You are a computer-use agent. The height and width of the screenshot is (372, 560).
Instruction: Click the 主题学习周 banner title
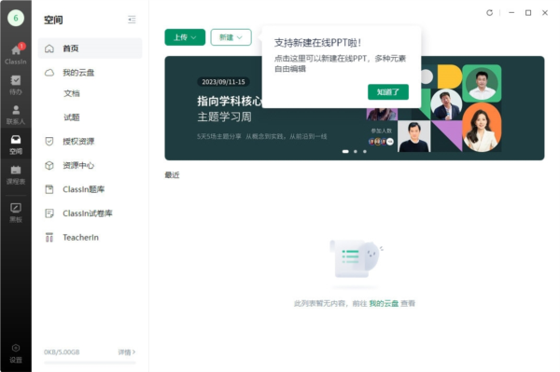tap(225, 117)
